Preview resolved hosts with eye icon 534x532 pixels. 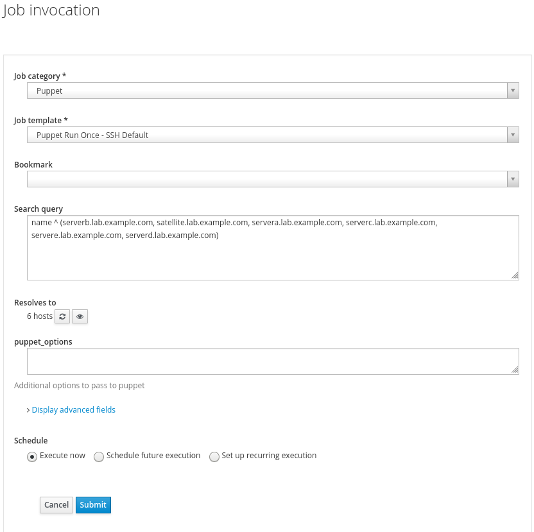pos(80,316)
